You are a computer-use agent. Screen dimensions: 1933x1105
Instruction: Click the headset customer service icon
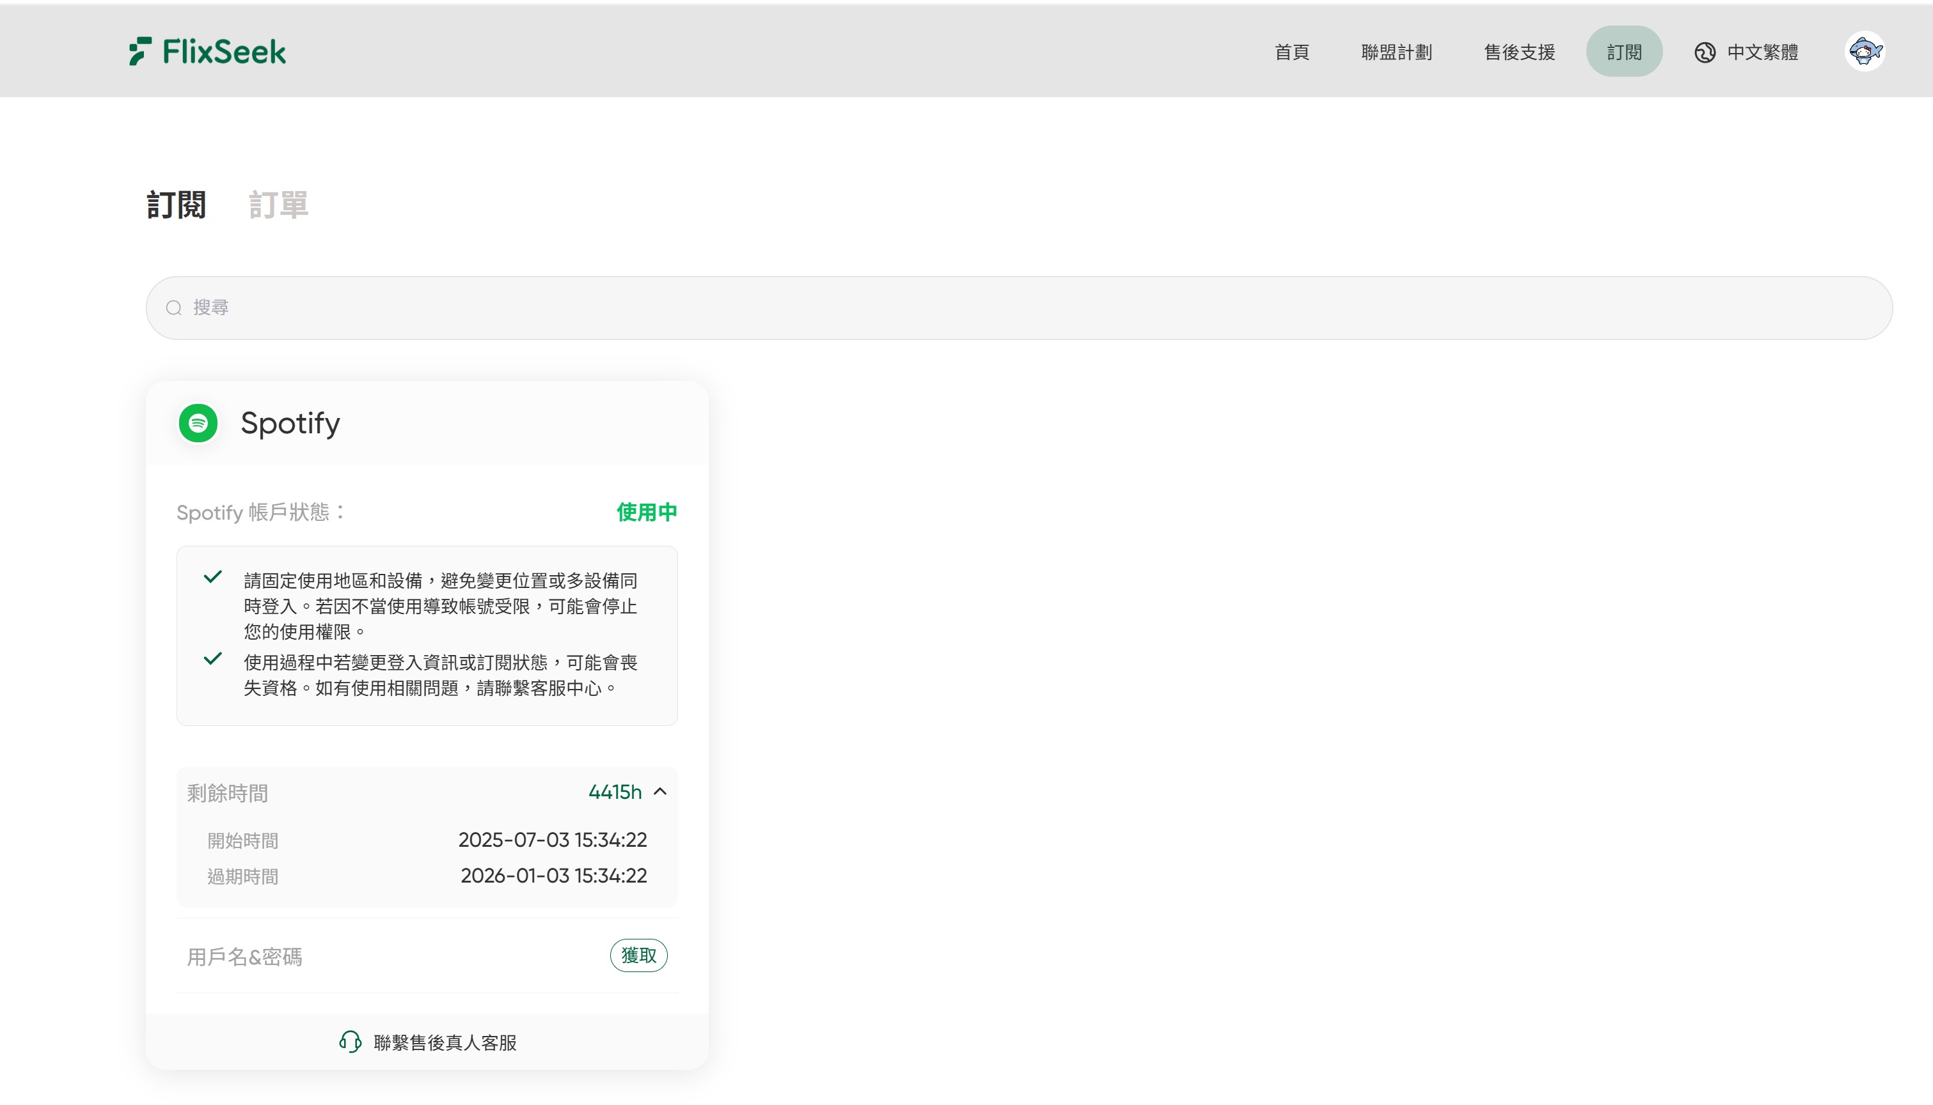(350, 1041)
